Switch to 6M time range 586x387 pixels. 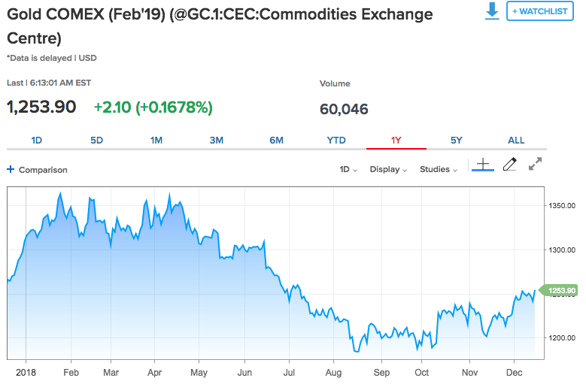click(x=276, y=141)
